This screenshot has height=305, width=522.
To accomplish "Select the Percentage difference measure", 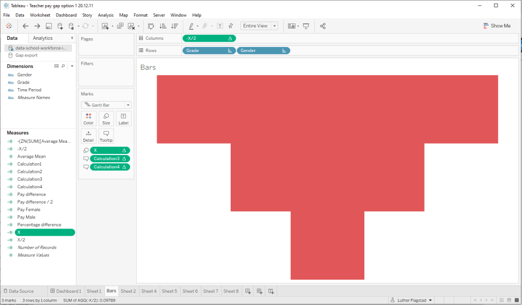I will [39, 225].
